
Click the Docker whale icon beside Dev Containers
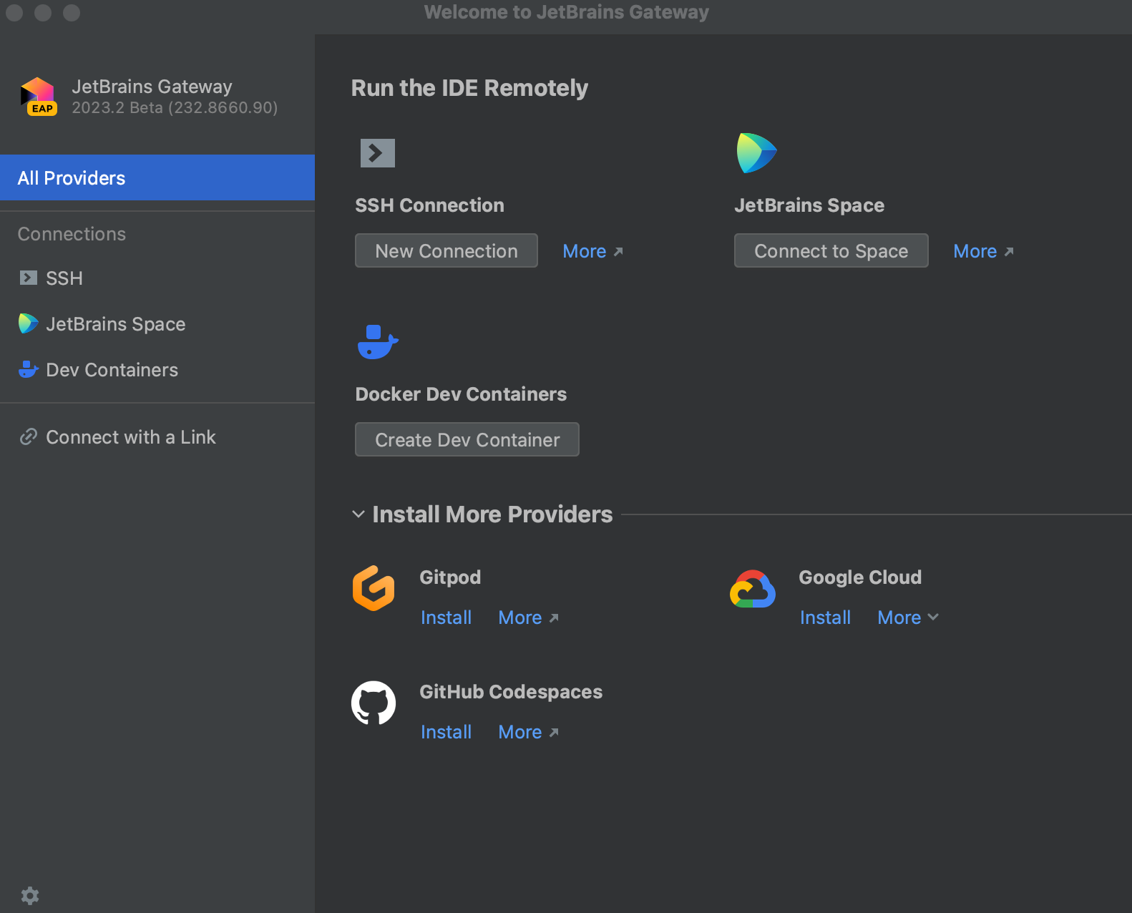(x=29, y=369)
